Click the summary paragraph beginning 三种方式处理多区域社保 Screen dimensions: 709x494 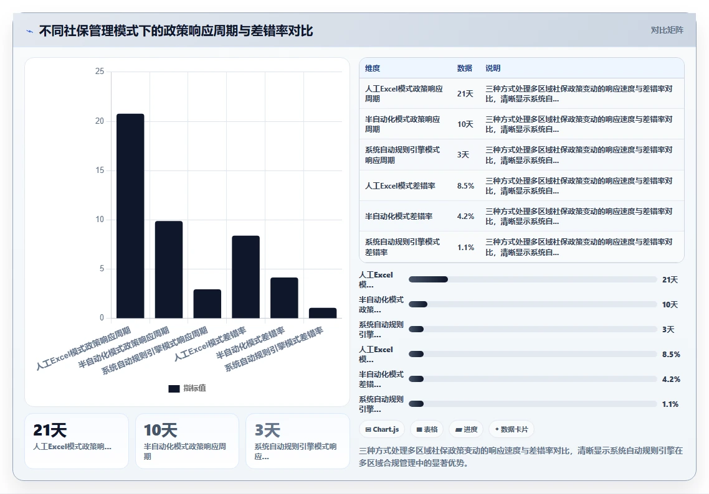[521, 457]
